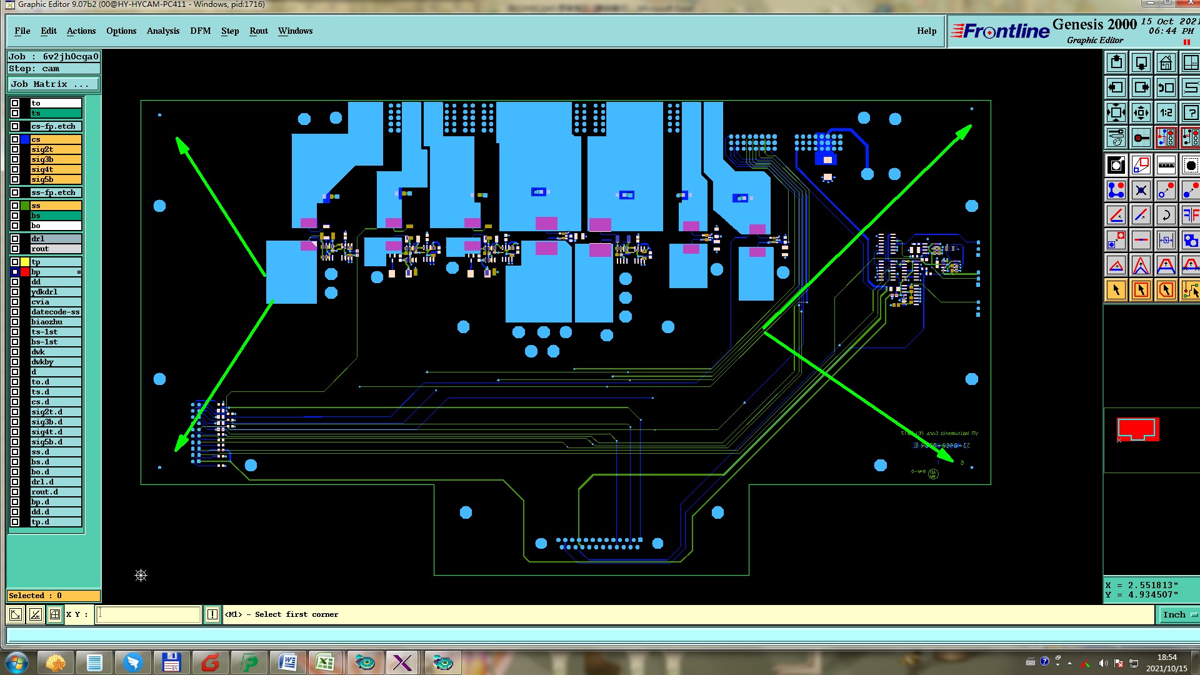Toggle checkbox for the drl layer
This screenshot has width=1200, height=675.
(15, 239)
